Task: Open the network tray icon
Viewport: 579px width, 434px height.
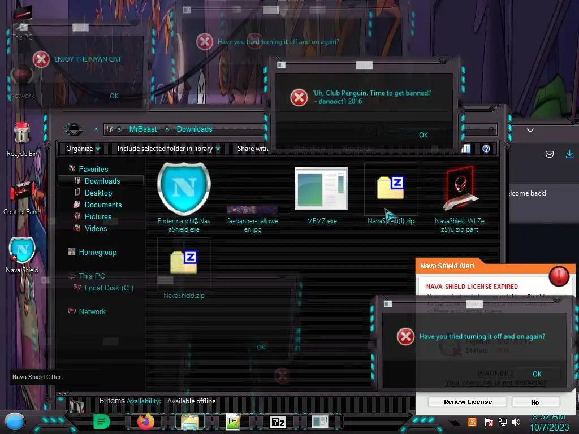Action: pos(502,422)
